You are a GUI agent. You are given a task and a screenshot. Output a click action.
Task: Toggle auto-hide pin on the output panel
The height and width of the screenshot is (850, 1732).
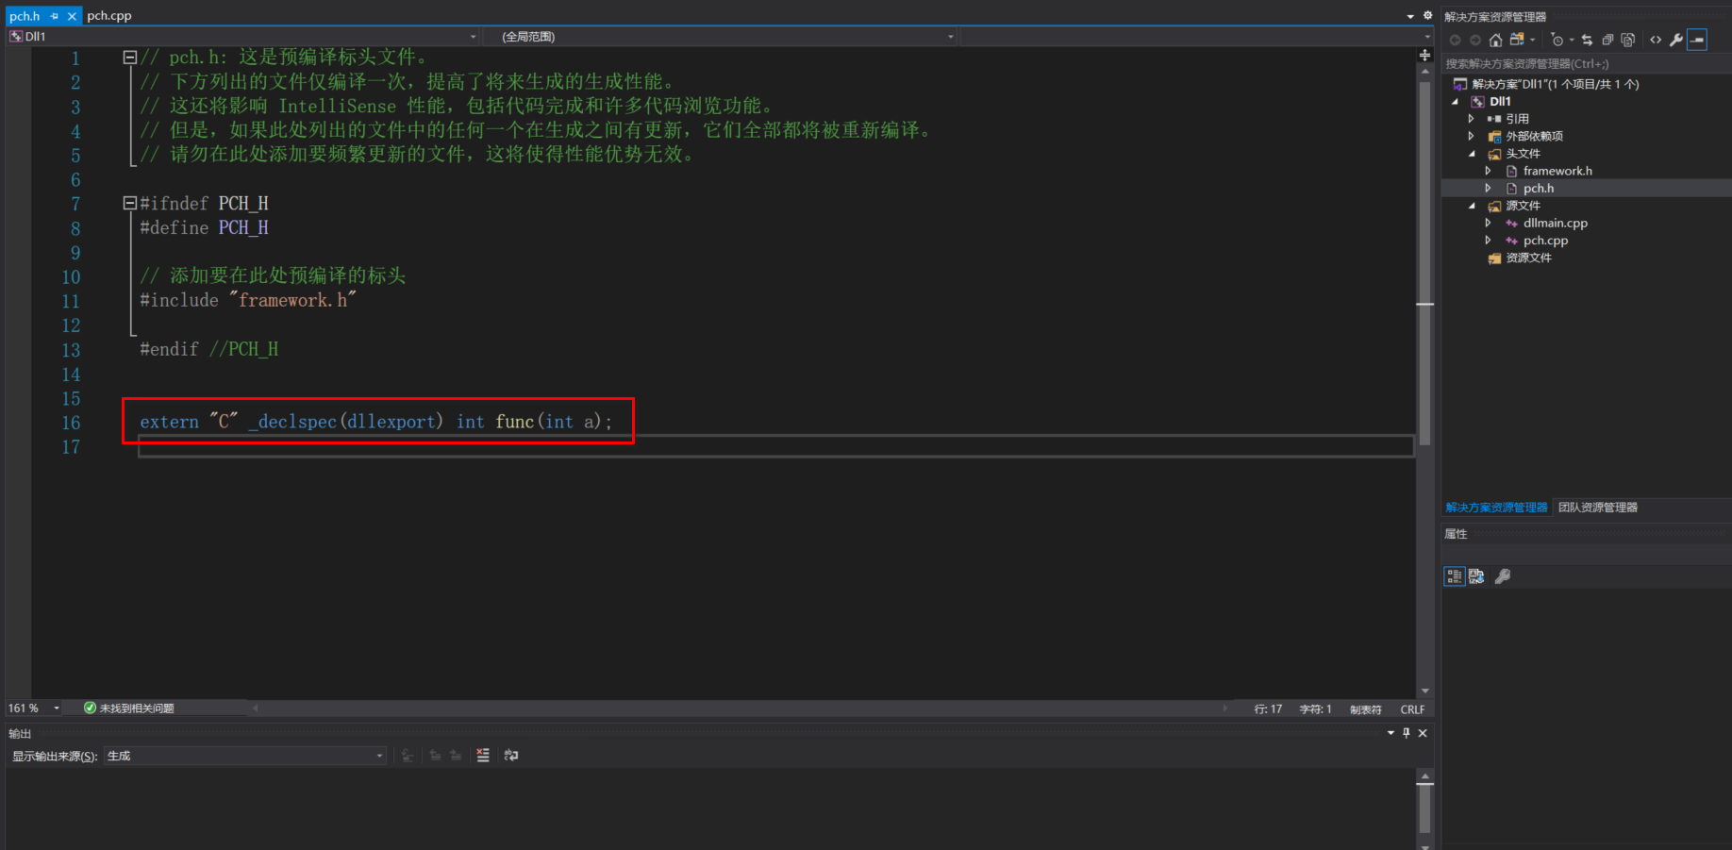[x=1407, y=733]
